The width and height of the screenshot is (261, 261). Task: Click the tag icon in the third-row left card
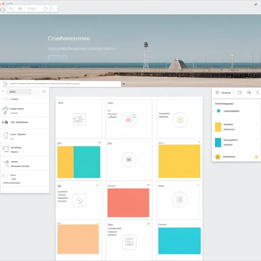80,201
